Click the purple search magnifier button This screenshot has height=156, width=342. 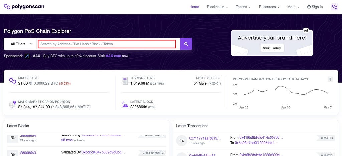pos(186,44)
